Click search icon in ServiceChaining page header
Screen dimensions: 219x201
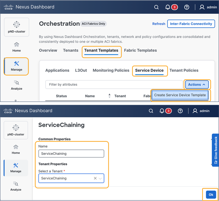point(151,111)
